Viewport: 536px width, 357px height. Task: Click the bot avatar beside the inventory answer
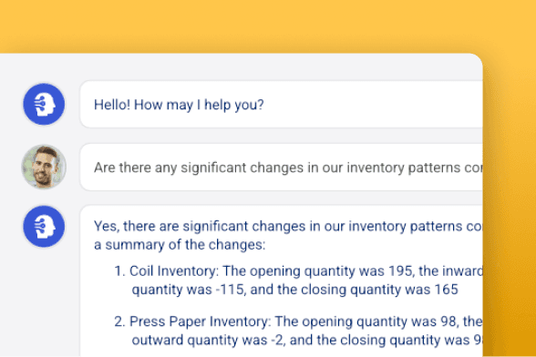[x=44, y=226]
